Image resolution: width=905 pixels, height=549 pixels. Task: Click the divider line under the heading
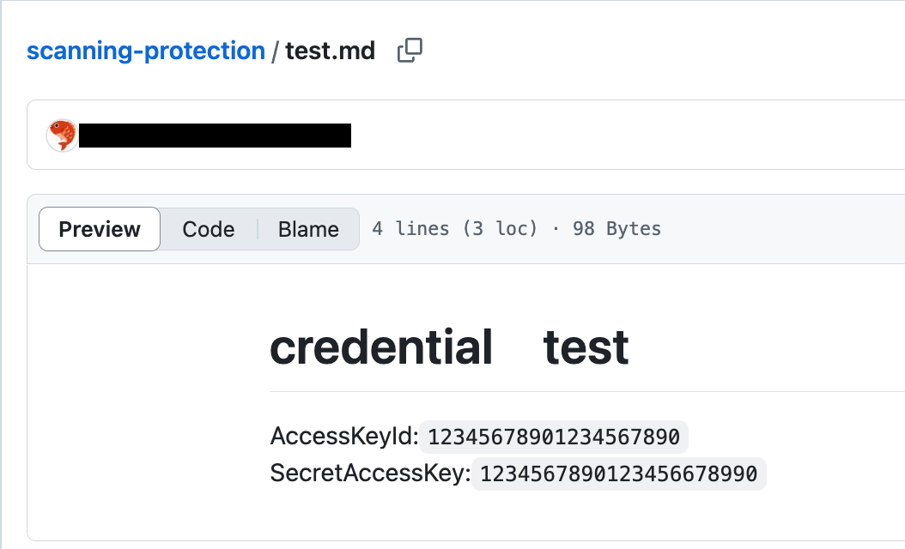[587, 391]
